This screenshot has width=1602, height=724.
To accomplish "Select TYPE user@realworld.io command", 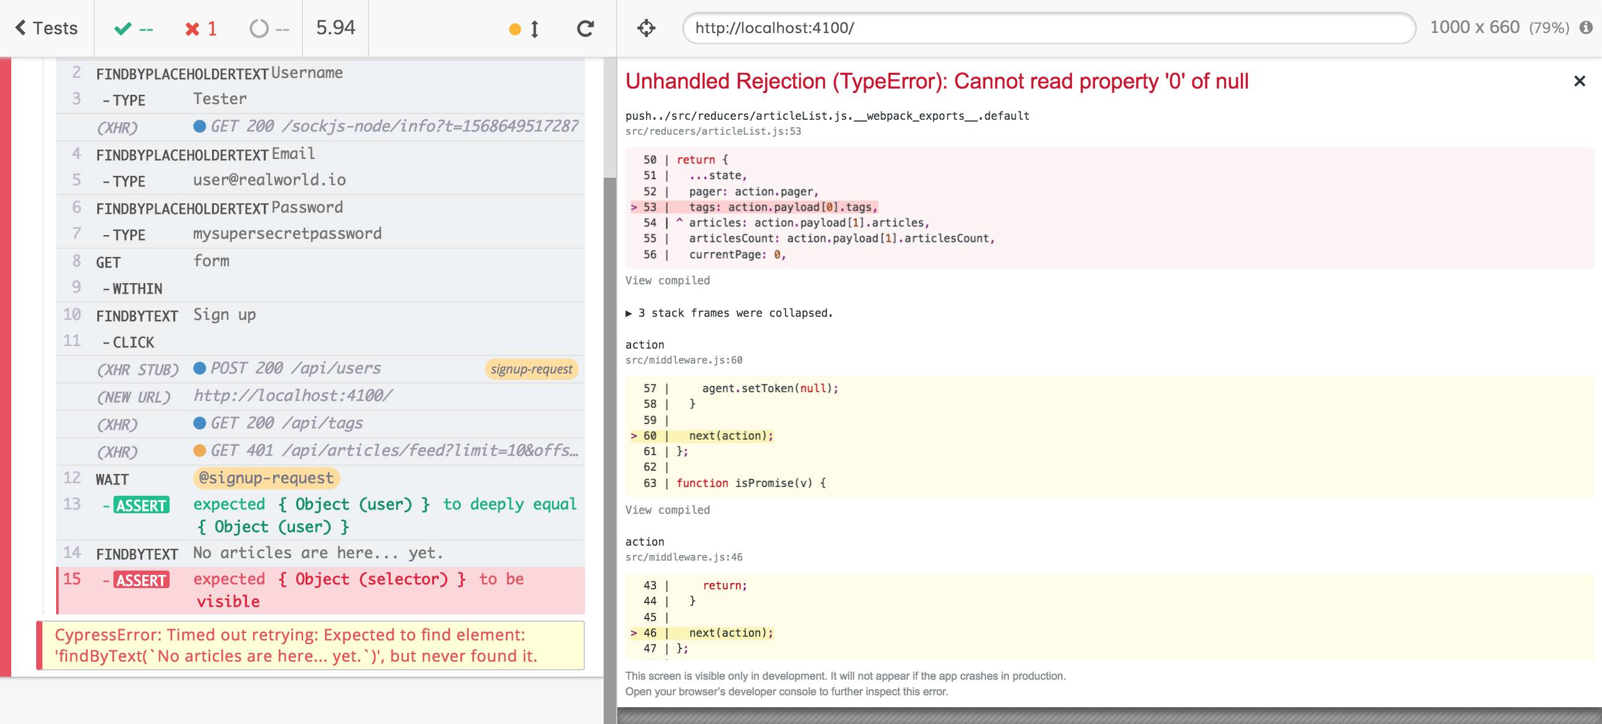I will [x=321, y=181].
